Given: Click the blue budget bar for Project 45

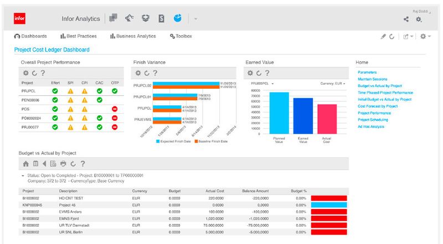Looking at the screenshot, I should pyautogui.click(x=329, y=205).
